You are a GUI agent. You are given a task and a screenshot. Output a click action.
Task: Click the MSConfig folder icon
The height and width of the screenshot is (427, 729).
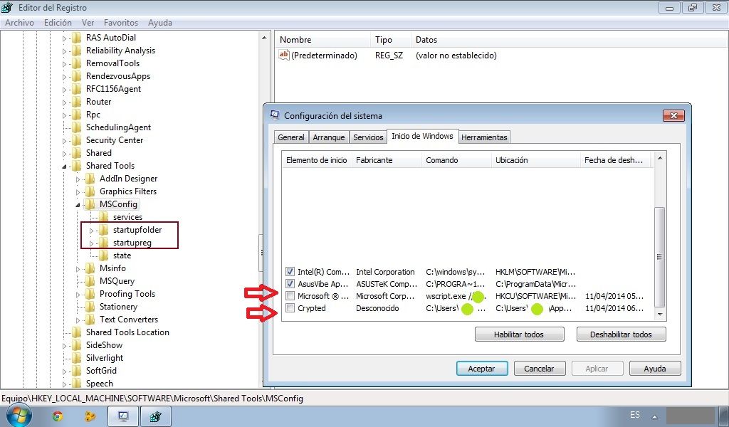pos(90,204)
